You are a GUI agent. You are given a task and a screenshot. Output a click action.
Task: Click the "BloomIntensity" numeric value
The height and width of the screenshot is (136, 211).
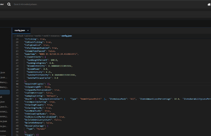pos(60,66)
